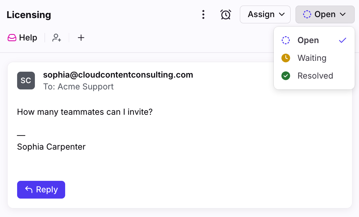Click the plus icon beside participants
The image size is (359, 217).
point(81,38)
